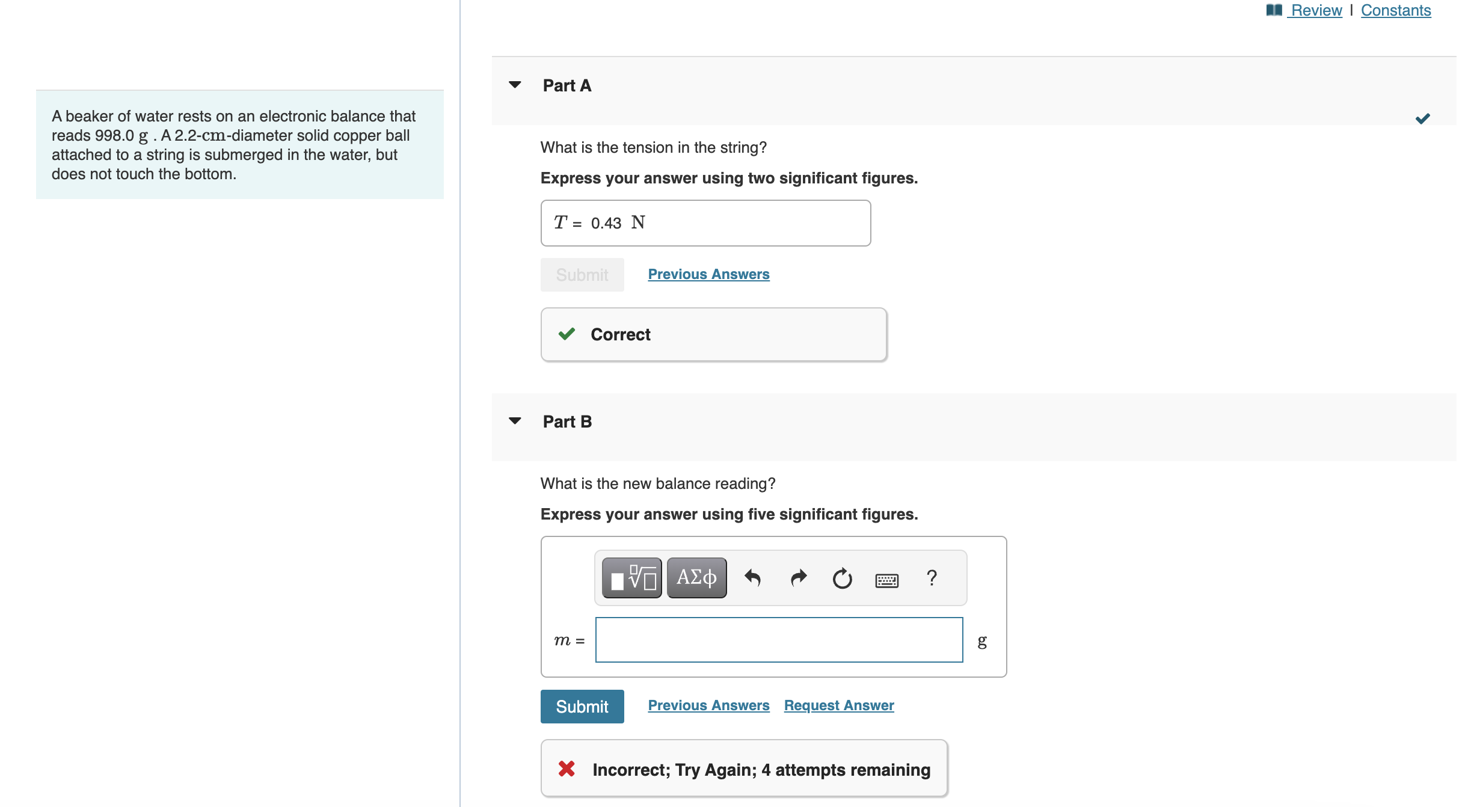Screen dimensions: 1471x807
Task: Submit the Part B answer
Action: click(582, 706)
